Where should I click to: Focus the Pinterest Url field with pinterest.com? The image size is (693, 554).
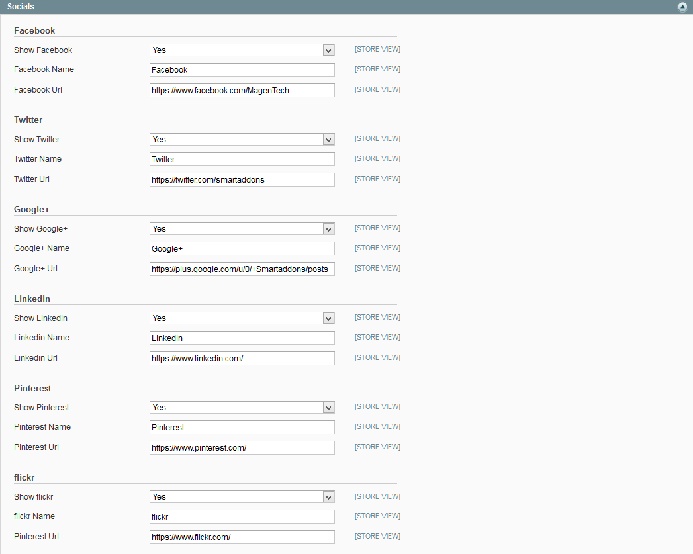(242, 448)
